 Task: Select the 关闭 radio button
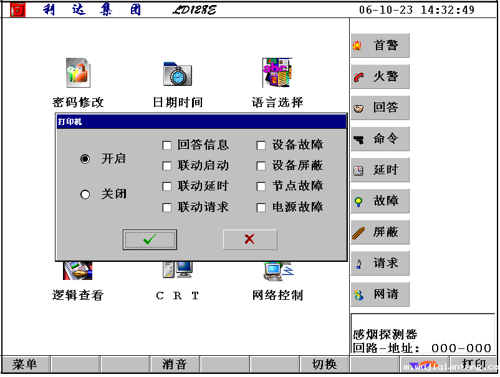(85, 195)
